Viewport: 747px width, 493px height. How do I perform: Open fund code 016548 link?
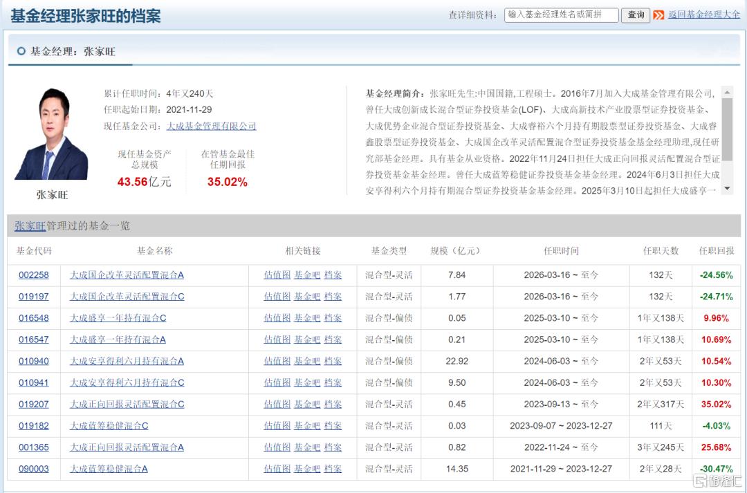[x=34, y=318]
